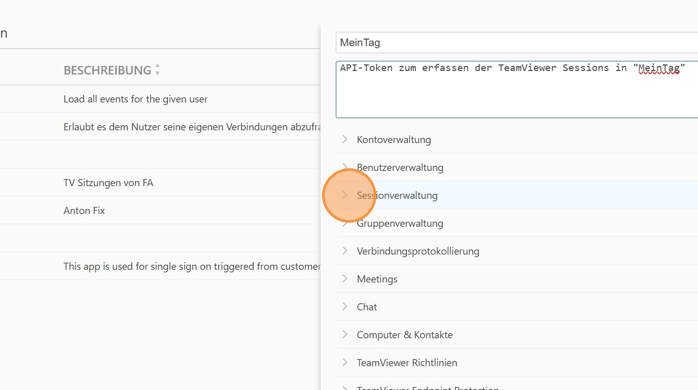Click the chevron arrow beside Benutzerverwaltung
The height and width of the screenshot is (390, 698).
coord(345,167)
